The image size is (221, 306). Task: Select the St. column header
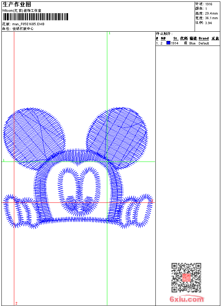click(176, 38)
